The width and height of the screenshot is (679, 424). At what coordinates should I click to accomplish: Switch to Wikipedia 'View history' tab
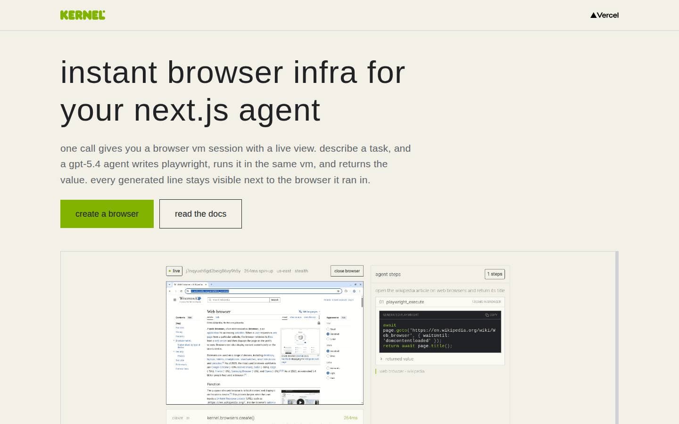310,317
